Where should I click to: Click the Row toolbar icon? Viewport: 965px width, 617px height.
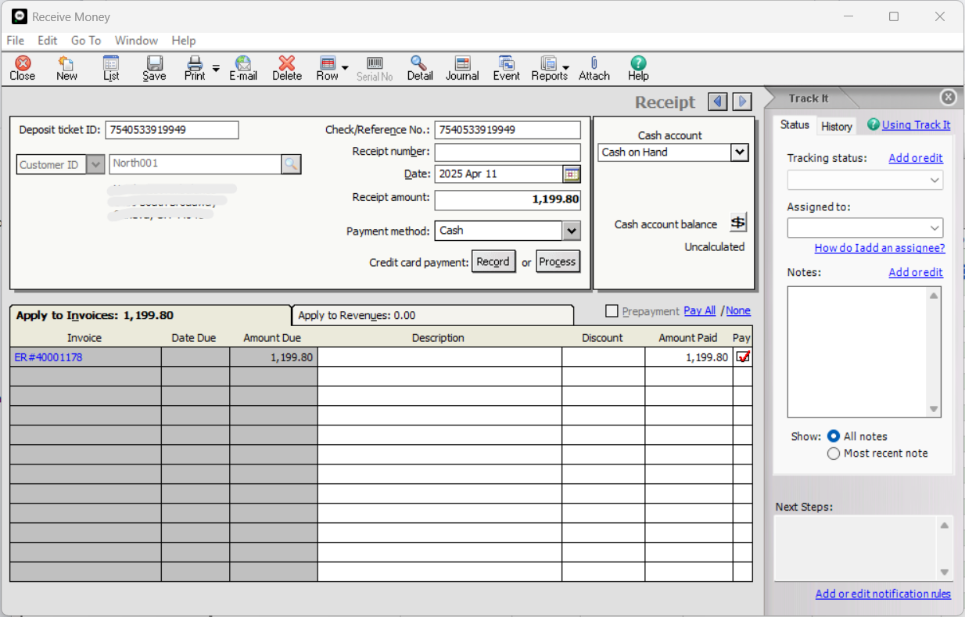328,68
